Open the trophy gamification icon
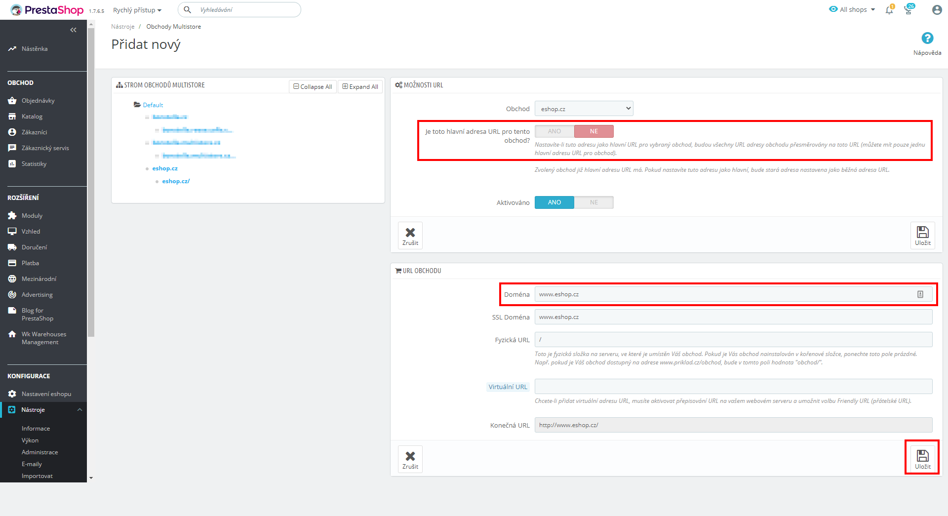Image resolution: width=948 pixels, height=516 pixels. coord(908,10)
